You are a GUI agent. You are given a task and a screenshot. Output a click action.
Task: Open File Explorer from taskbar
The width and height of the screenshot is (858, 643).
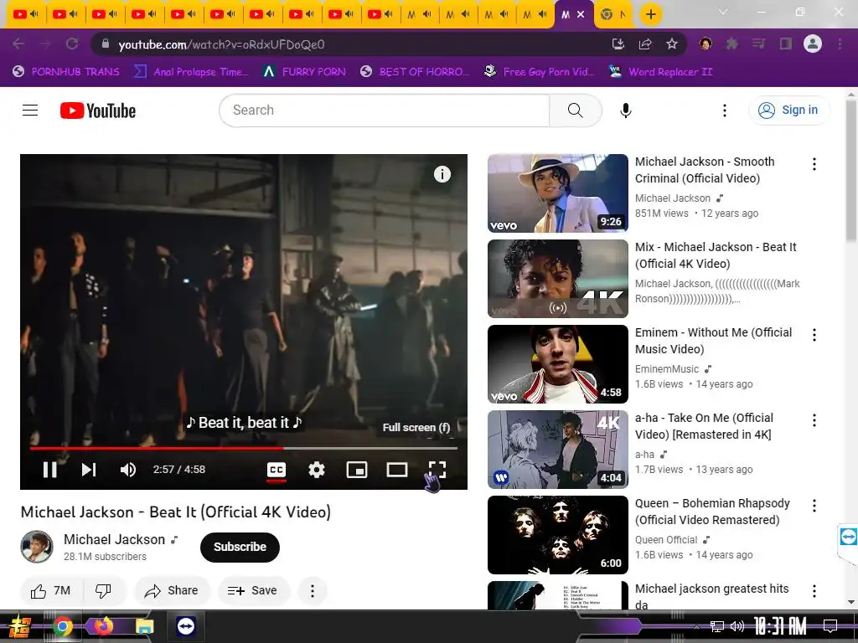(x=144, y=626)
